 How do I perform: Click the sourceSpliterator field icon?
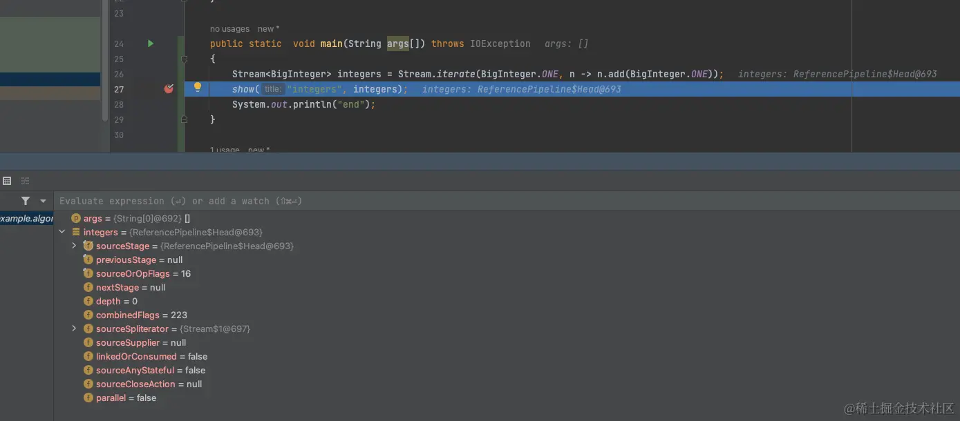(88, 329)
